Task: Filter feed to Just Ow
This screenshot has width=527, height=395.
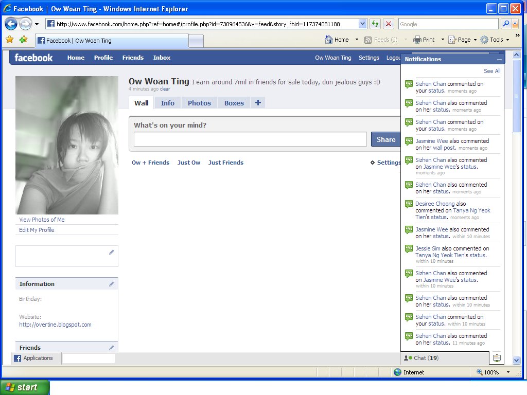Action: (x=188, y=163)
